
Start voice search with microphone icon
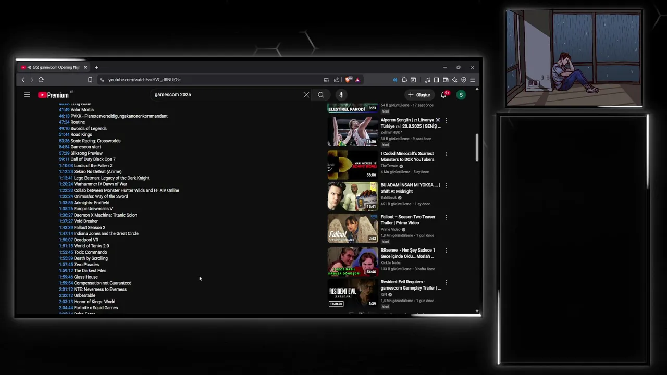point(341,95)
